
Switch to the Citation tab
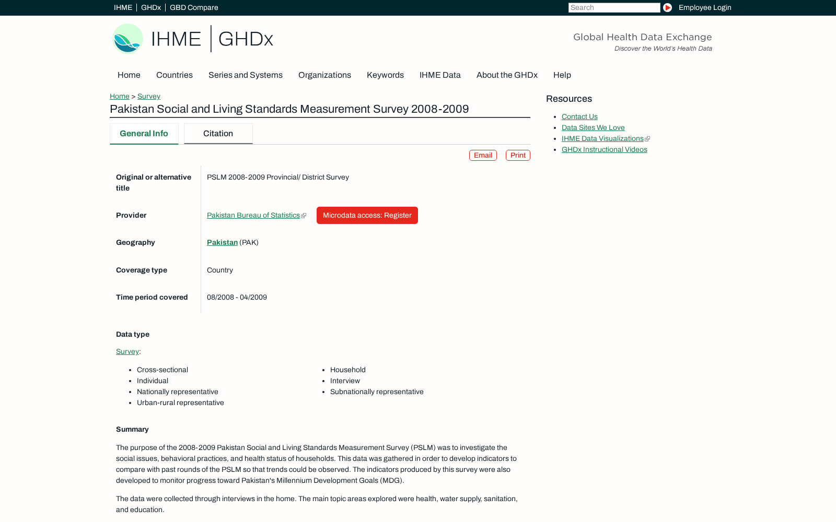(218, 134)
